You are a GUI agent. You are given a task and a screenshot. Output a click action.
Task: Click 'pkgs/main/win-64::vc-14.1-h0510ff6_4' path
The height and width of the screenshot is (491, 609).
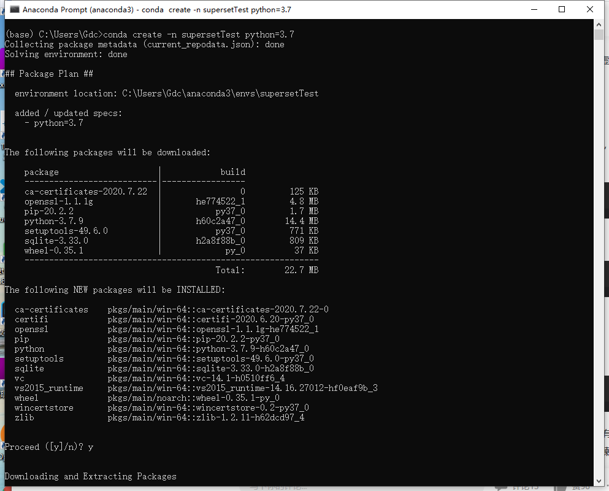click(x=196, y=378)
